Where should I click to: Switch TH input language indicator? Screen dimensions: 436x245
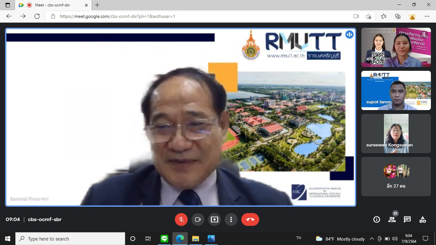299,238
